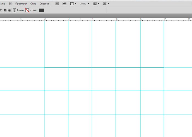Click the View Extras icon
192x137 pixels.
tap(72, 4)
